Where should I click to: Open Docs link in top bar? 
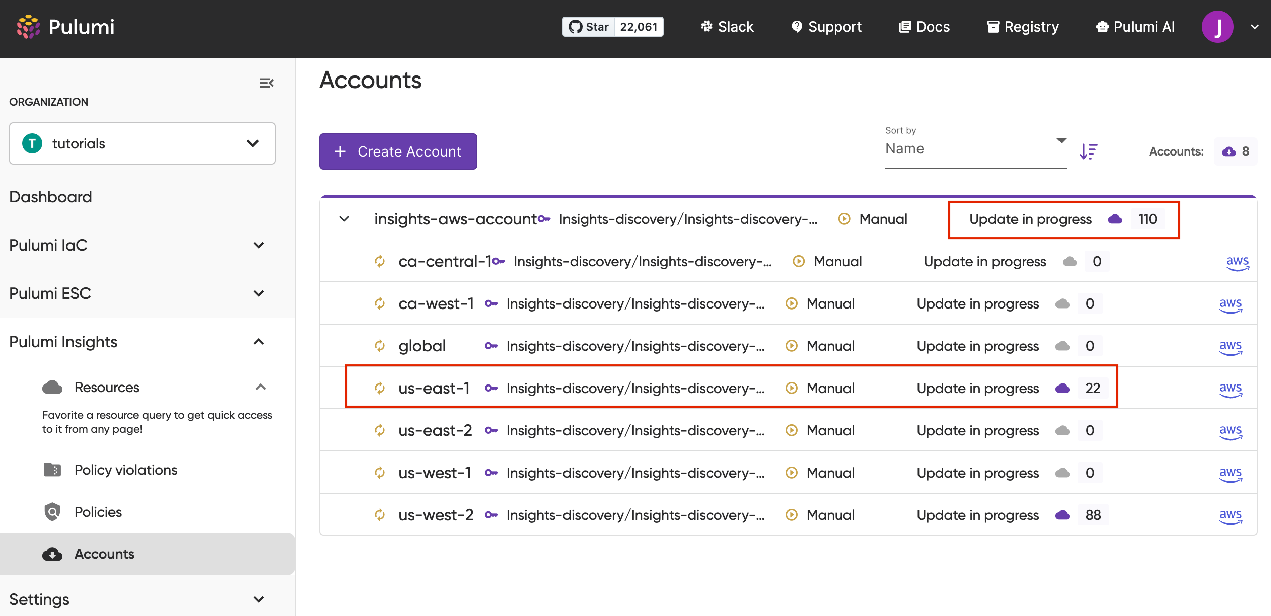click(925, 27)
